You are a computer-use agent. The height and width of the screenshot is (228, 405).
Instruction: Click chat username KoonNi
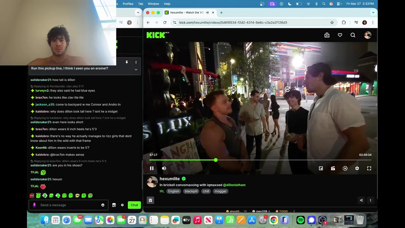[41, 148]
